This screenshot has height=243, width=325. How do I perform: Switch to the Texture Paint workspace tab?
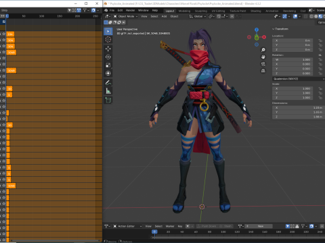[x=238, y=11]
